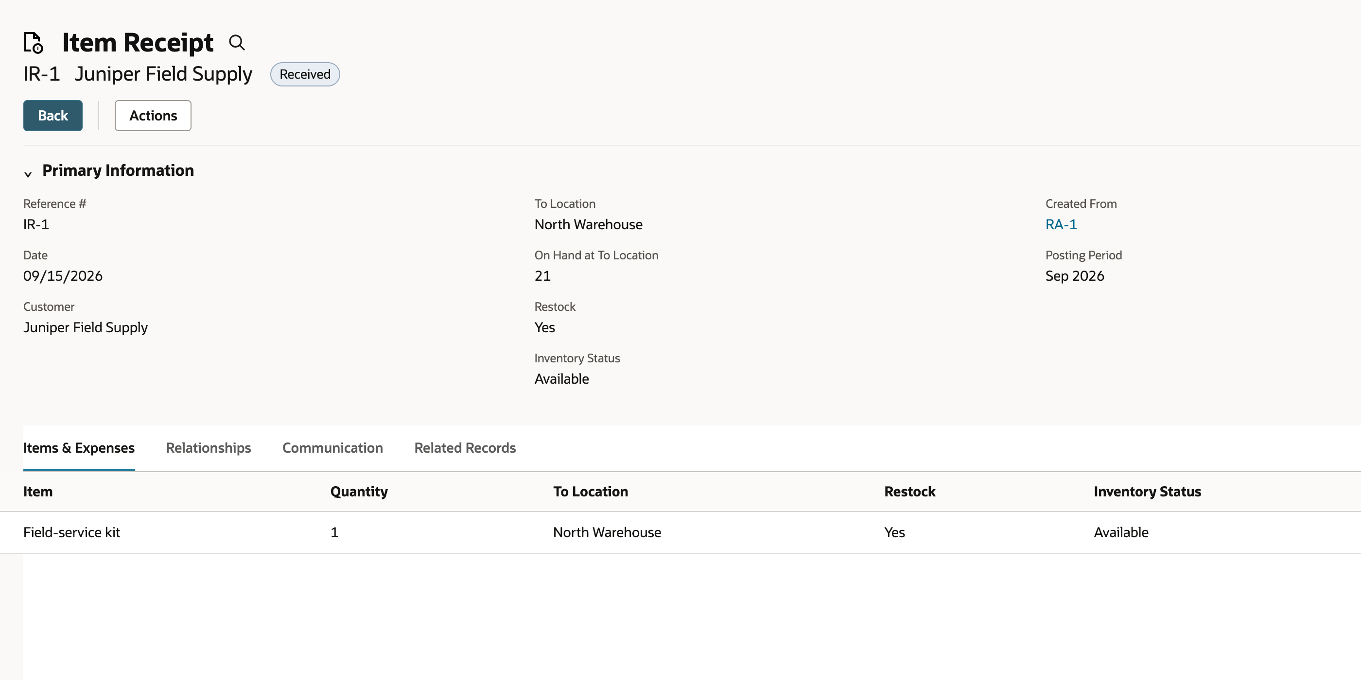
Task: Click the Restock column header
Action: point(910,492)
